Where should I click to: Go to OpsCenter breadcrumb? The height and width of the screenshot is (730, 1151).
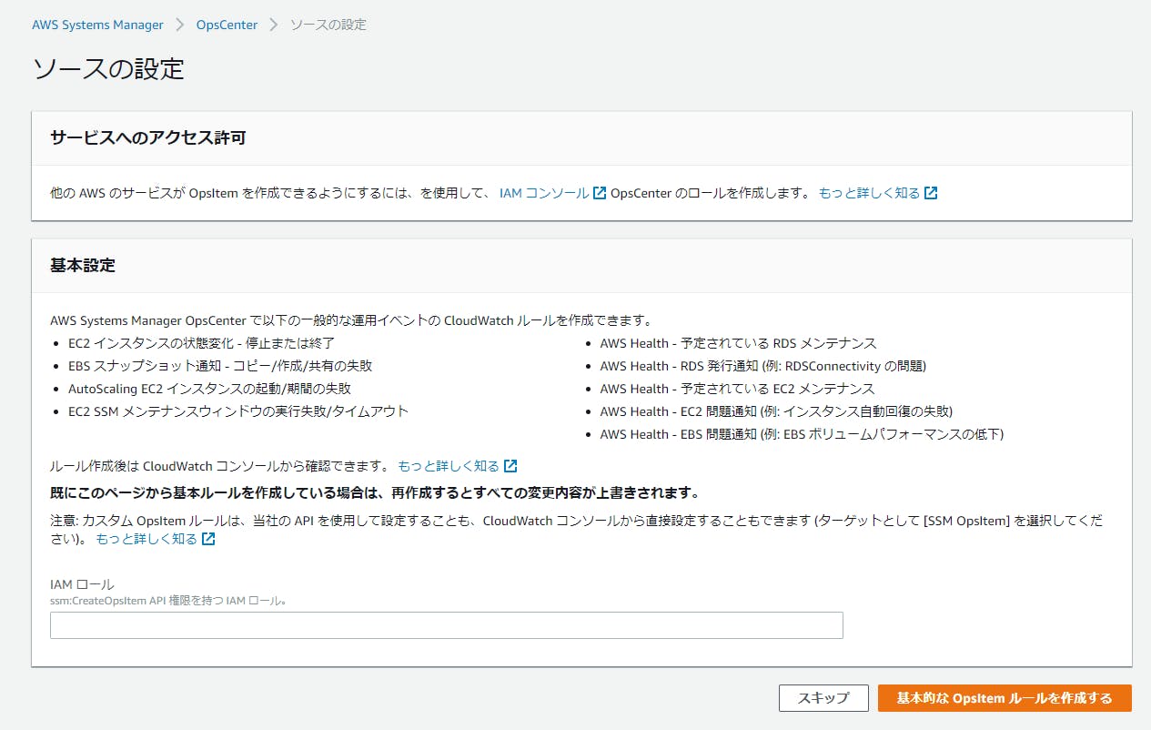point(227,25)
